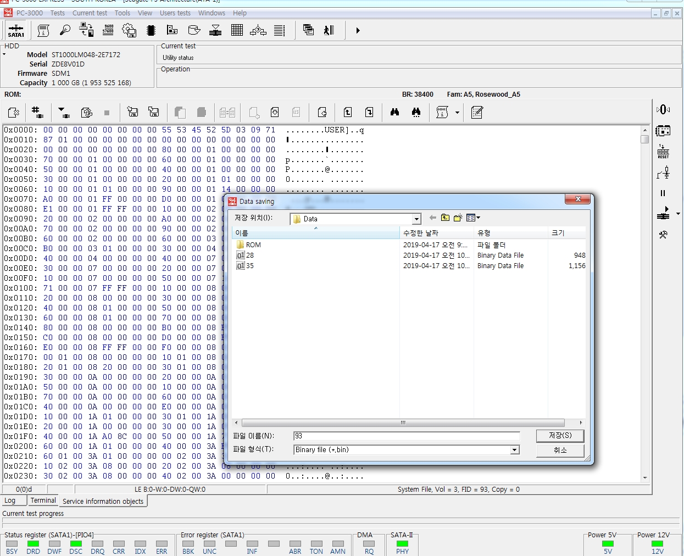Click the 취소 cancel button
This screenshot has width=684, height=556.
[x=560, y=450]
